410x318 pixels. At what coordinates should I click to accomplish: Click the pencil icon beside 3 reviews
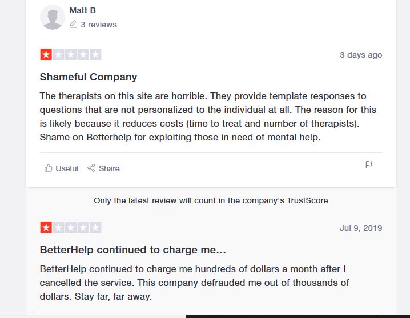coord(73,25)
